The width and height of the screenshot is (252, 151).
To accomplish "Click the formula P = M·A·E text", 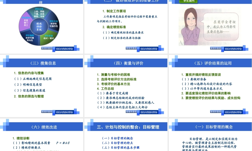I will click(x=62, y=142).
